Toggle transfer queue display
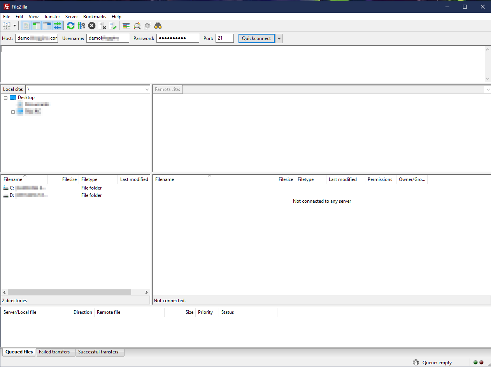The height and width of the screenshot is (367, 491). pos(58,26)
